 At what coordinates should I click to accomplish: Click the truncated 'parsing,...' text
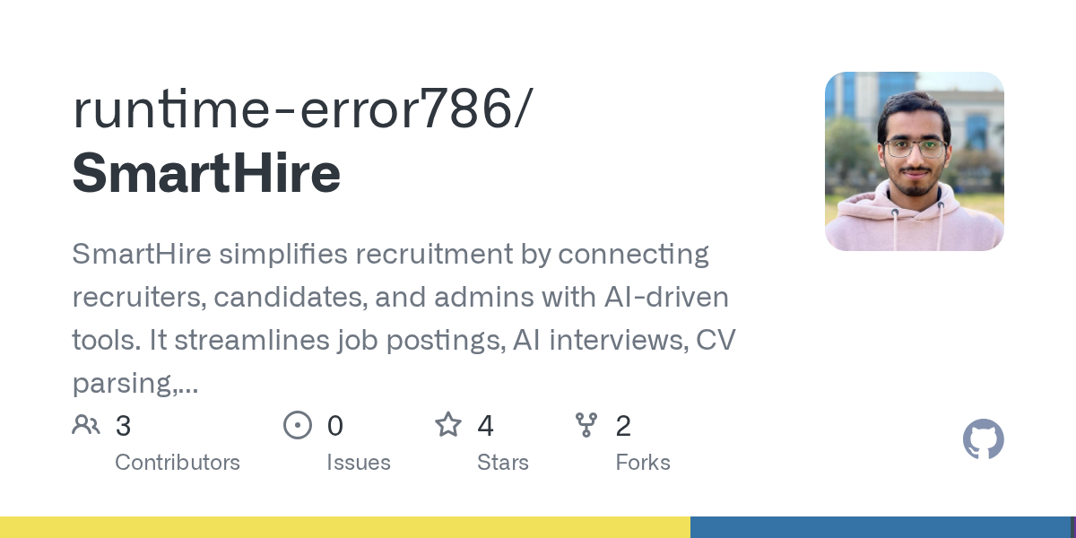[x=134, y=384]
